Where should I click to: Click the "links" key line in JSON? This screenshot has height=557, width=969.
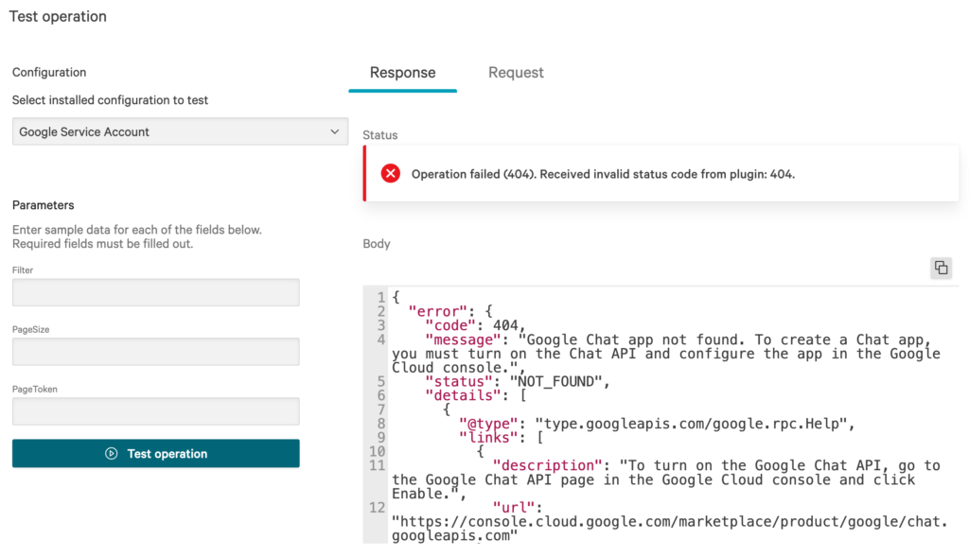502,438
